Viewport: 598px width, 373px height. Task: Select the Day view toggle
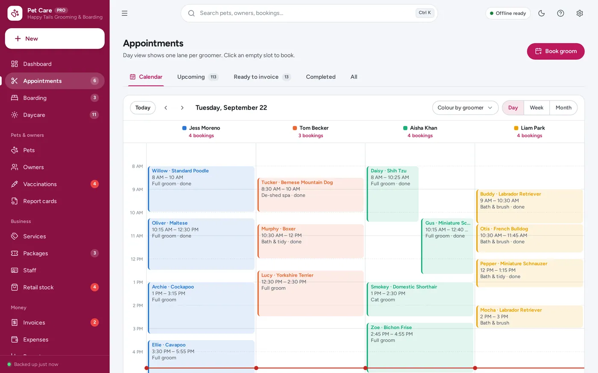pyautogui.click(x=513, y=108)
